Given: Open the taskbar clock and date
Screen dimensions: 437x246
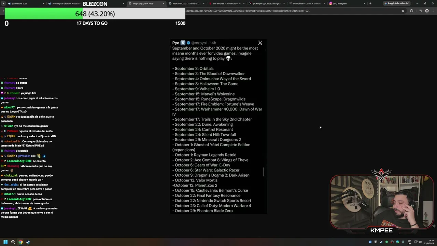Looking at the screenshot, I should [x=430, y=242].
